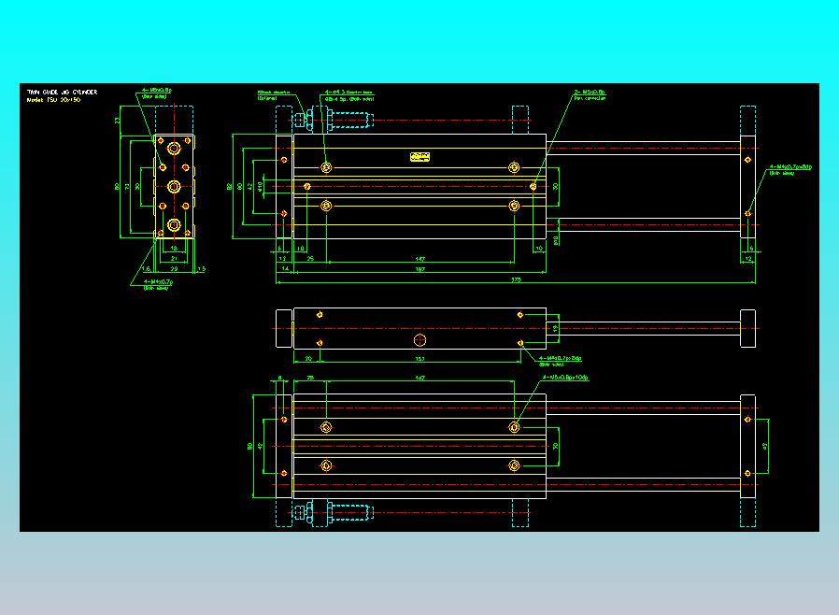Select the shock absorber optional callout text
The height and width of the screenshot is (615, 839).
coord(274,95)
